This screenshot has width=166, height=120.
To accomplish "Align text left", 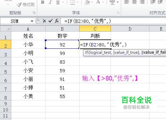I will [x=127, y=2].
